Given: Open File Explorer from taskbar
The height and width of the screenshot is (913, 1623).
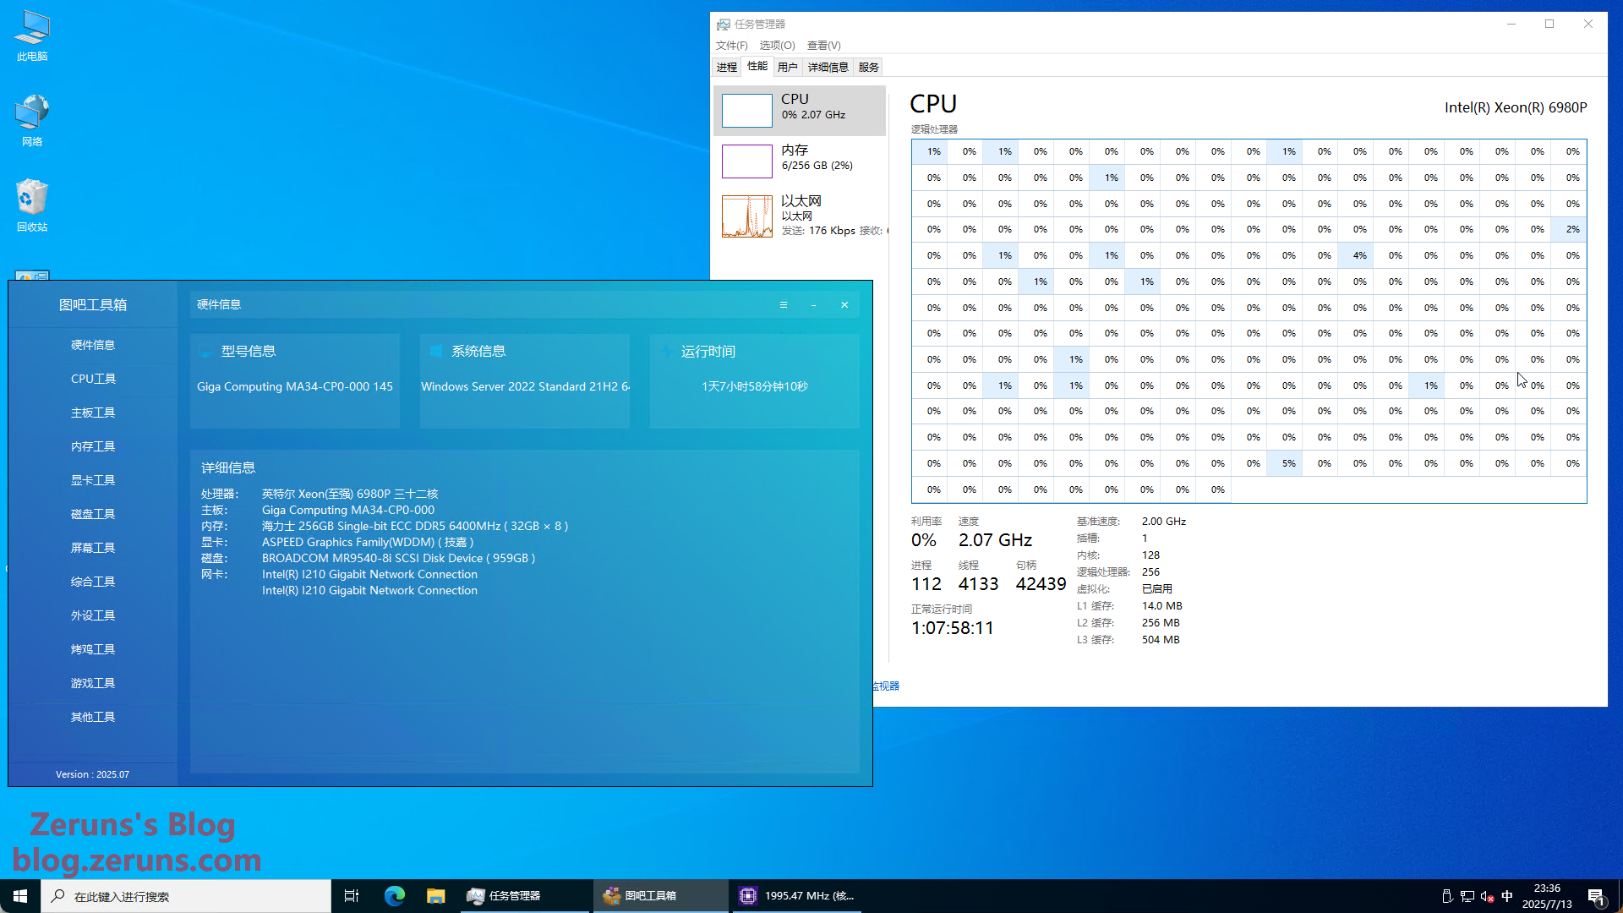Looking at the screenshot, I should pos(435,896).
